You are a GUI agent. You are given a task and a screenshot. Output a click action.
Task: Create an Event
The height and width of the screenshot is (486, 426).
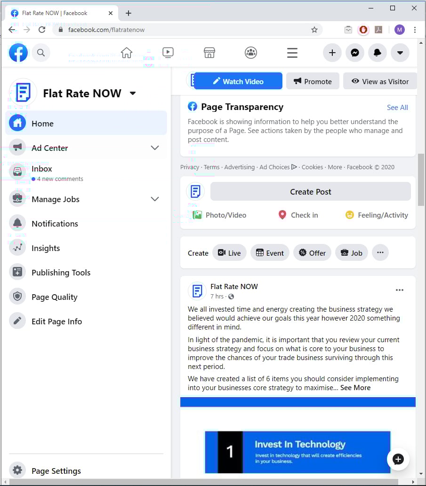click(270, 252)
